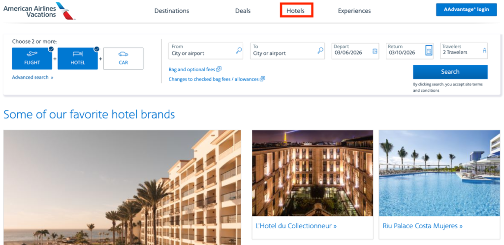Screen dimensions: 504x245
Task: Open the Destinations menu
Action: pyautogui.click(x=171, y=11)
